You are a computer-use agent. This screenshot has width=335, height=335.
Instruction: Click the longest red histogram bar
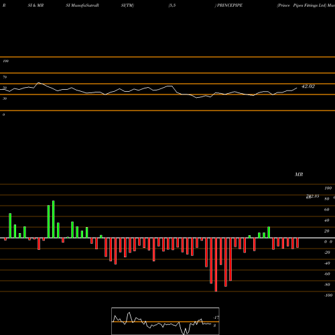coord(216,265)
